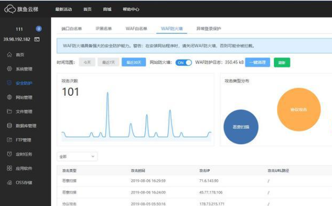Open the terminal icon beside 39.98.192.182

(37, 40)
